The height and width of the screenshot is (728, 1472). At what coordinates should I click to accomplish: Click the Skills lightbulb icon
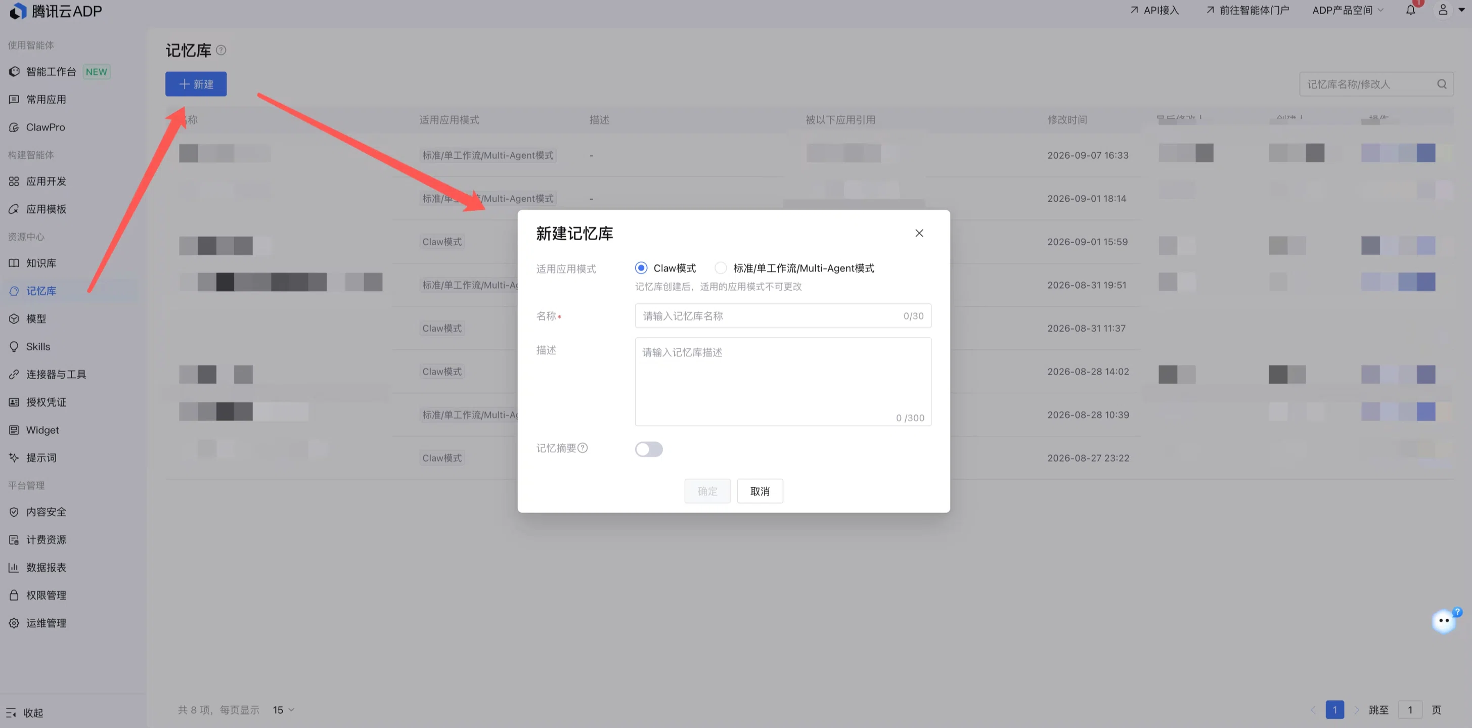tap(14, 346)
